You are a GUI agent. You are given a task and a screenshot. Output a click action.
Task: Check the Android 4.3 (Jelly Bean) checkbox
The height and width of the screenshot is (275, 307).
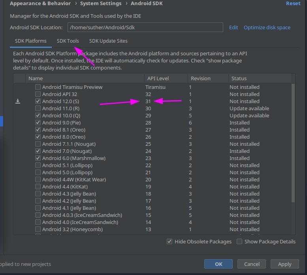[38, 194]
